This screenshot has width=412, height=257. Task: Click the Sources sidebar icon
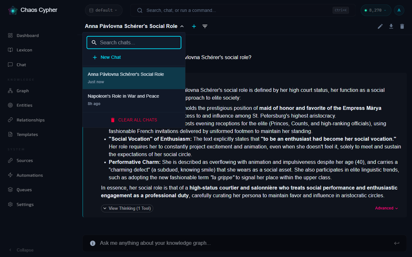(10, 160)
